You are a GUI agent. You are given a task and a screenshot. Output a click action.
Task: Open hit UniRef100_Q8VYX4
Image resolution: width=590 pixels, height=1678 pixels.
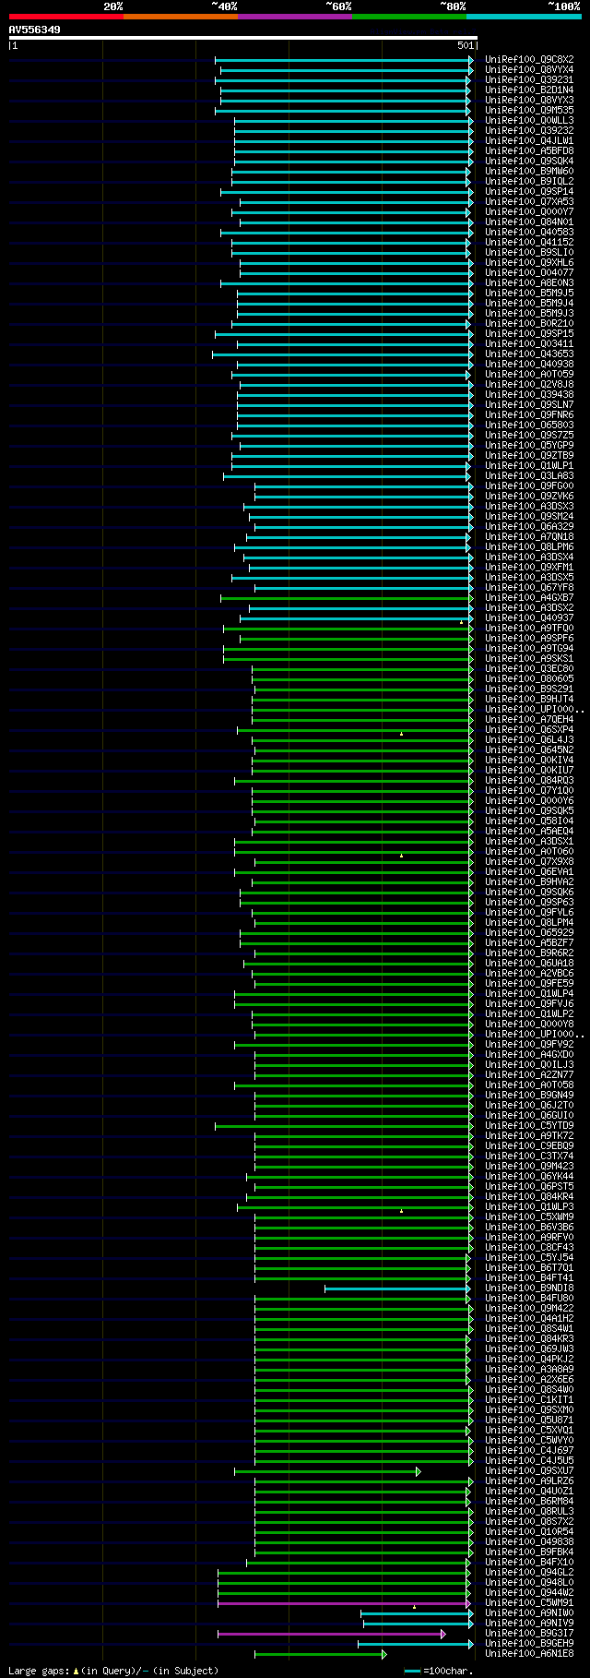(x=529, y=70)
